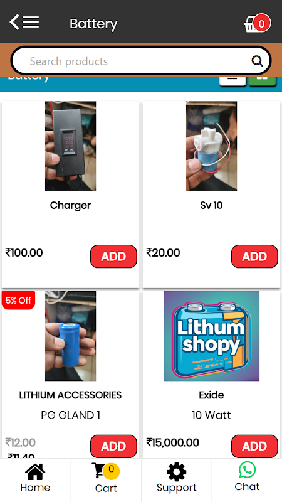View the Lithum shopy Exide image
The image size is (282, 502).
(x=211, y=336)
